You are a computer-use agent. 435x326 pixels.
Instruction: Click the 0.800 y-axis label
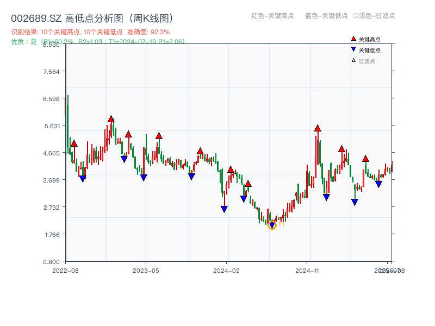(51, 262)
